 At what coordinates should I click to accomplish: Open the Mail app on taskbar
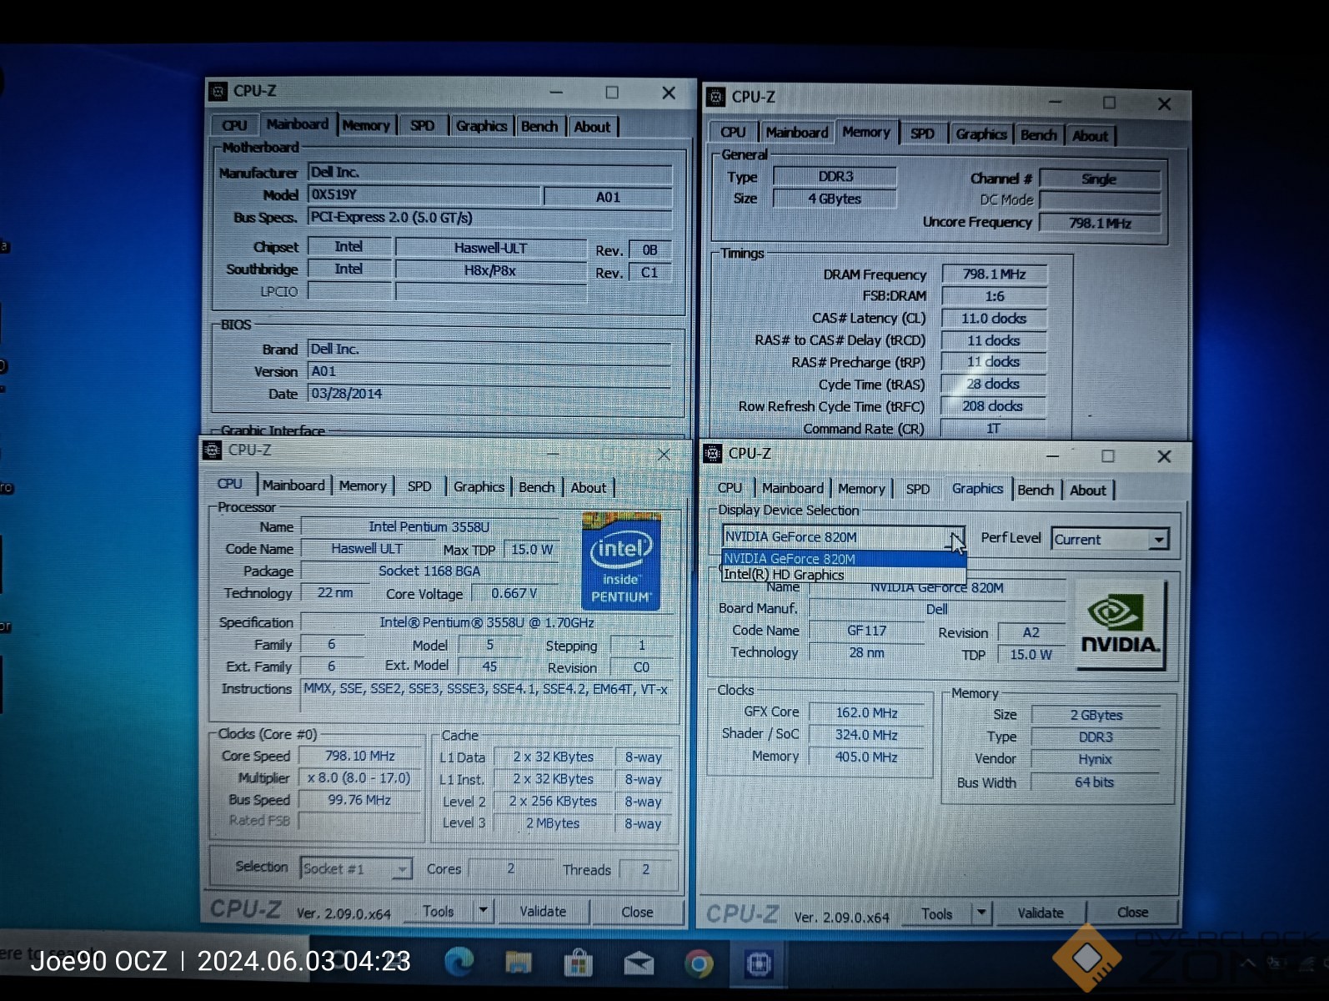(638, 964)
